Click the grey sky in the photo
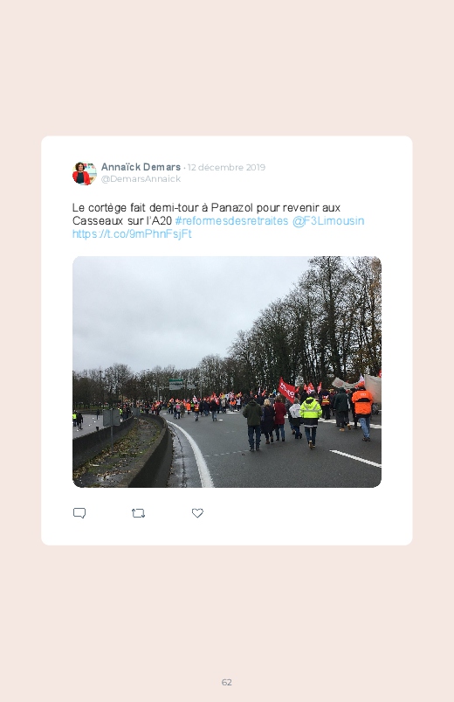 coord(179,309)
